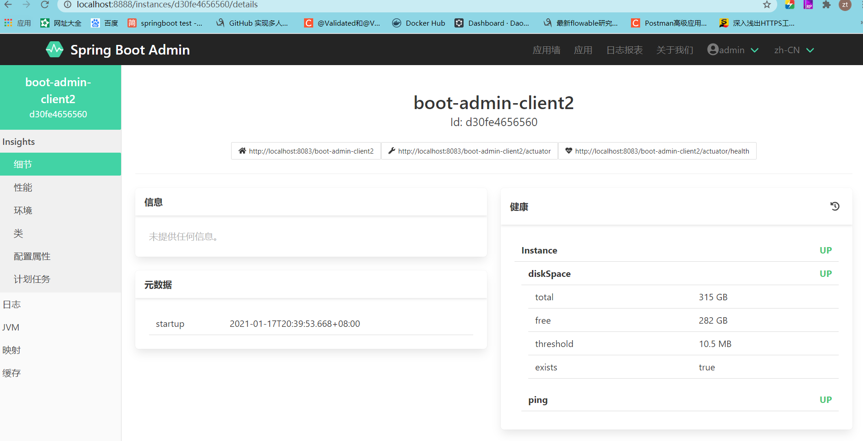Click the site info icon in address bar
The width and height of the screenshot is (863, 441).
[67, 5]
